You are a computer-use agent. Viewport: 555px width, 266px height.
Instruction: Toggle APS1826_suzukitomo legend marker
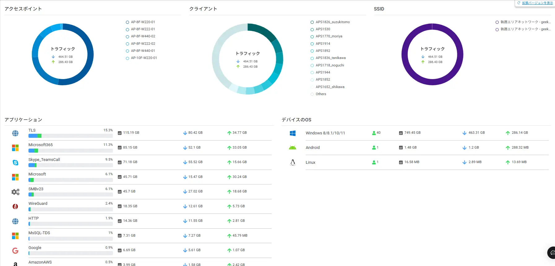pos(312,22)
